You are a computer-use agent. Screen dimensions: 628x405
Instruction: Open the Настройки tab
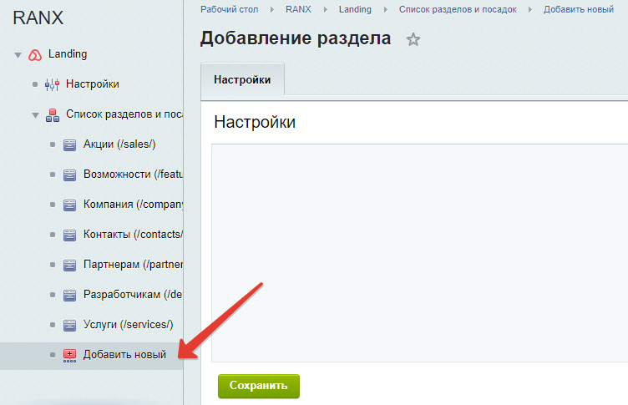[x=242, y=79]
